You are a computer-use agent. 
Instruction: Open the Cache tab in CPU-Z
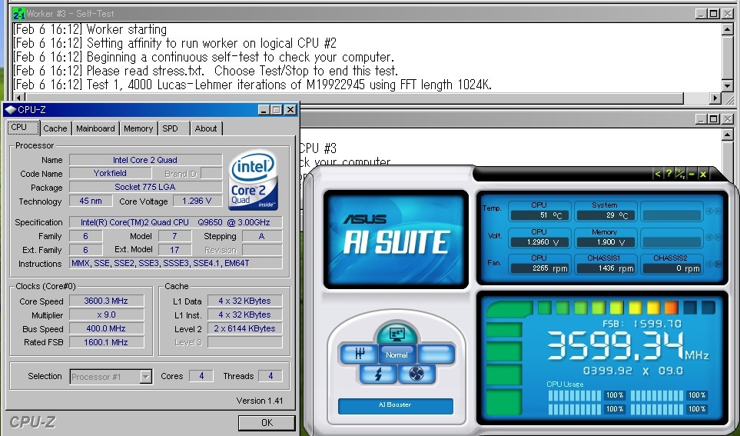55,128
